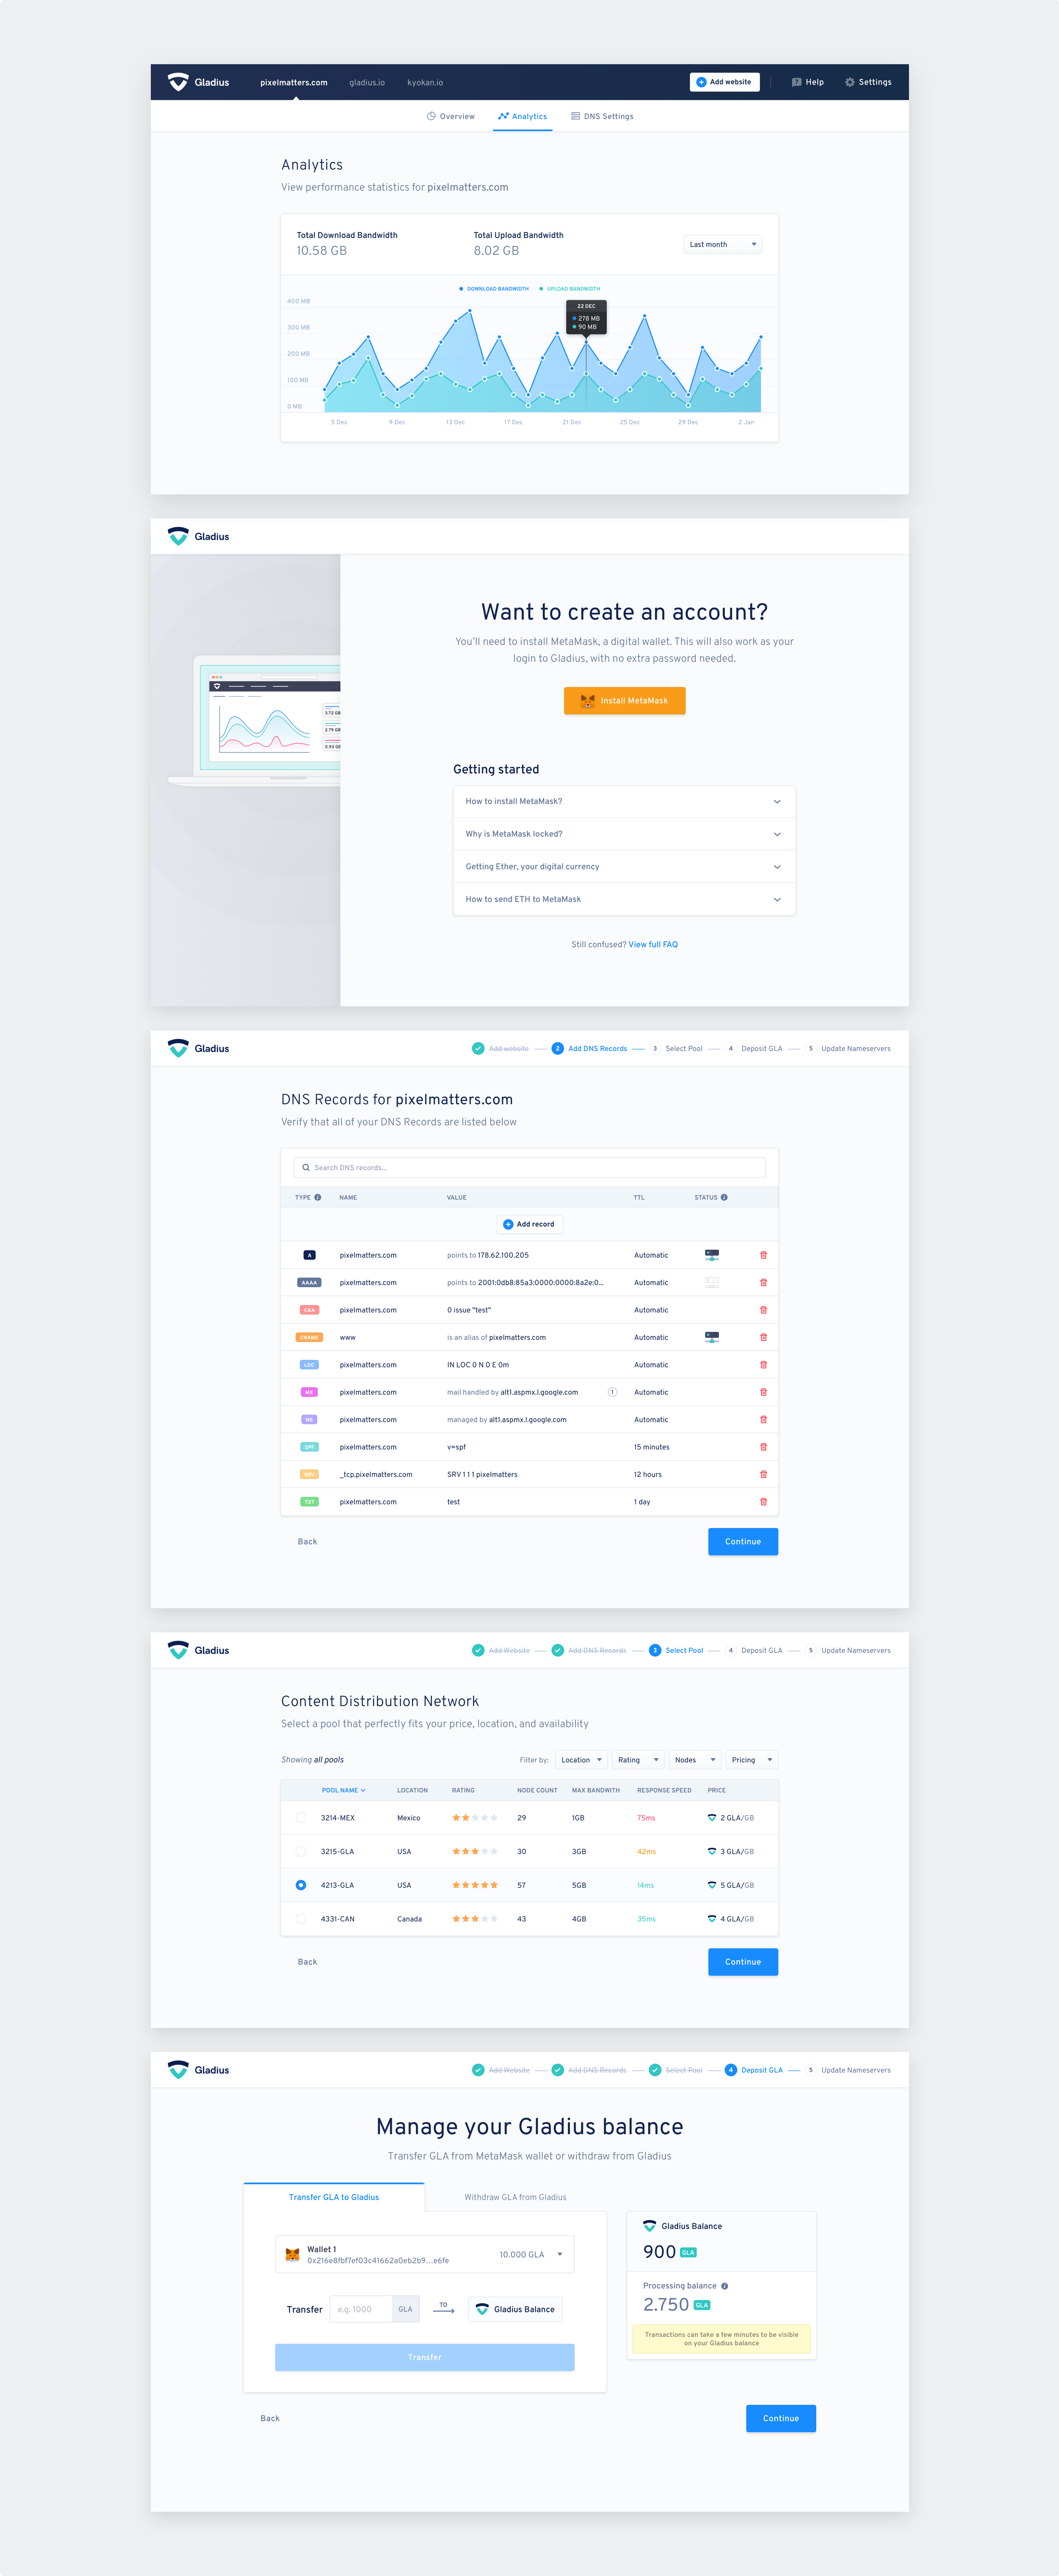
Task: Switch to the DNS Settings tab
Action: [602, 116]
